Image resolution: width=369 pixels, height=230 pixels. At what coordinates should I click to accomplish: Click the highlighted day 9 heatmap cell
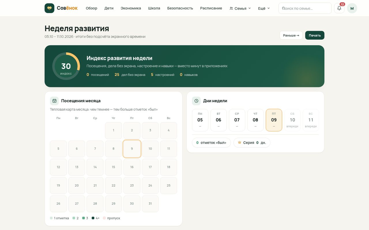132,149
